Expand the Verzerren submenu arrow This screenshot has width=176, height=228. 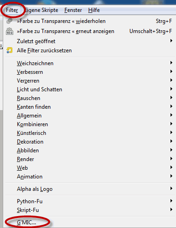[x=171, y=80]
